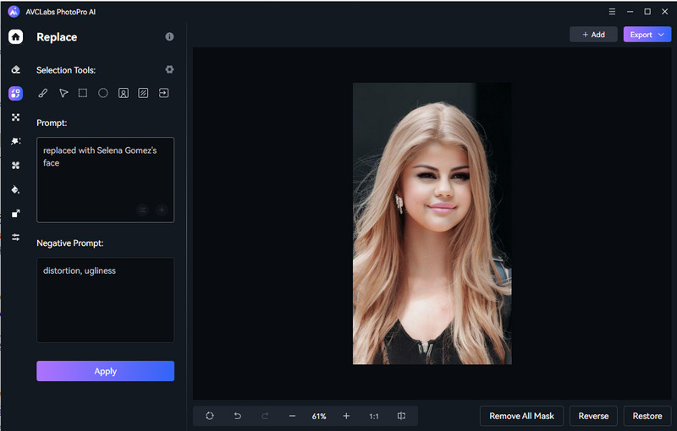Select the Brush selection tool
This screenshot has height=431, width=677.
pyautogui.click(x=43, y=93)
